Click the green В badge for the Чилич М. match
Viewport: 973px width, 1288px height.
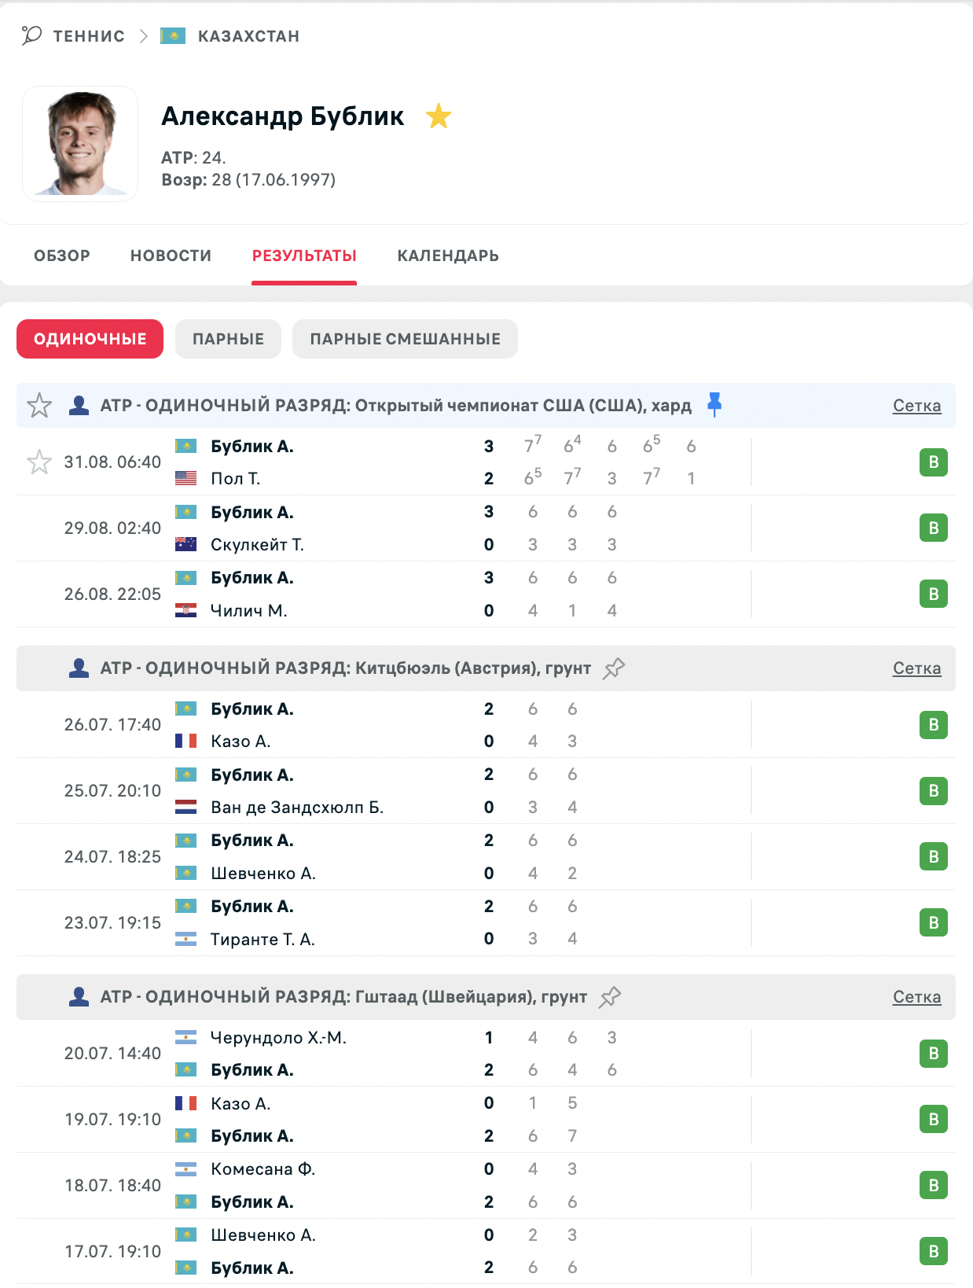(x=934, y=594)
